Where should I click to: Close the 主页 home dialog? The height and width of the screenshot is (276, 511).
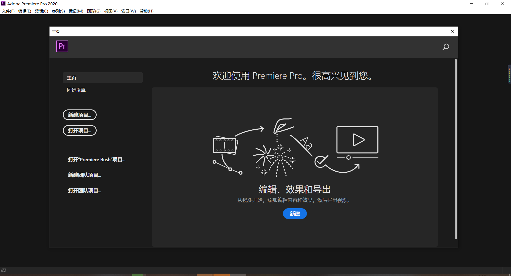[452, 31]
